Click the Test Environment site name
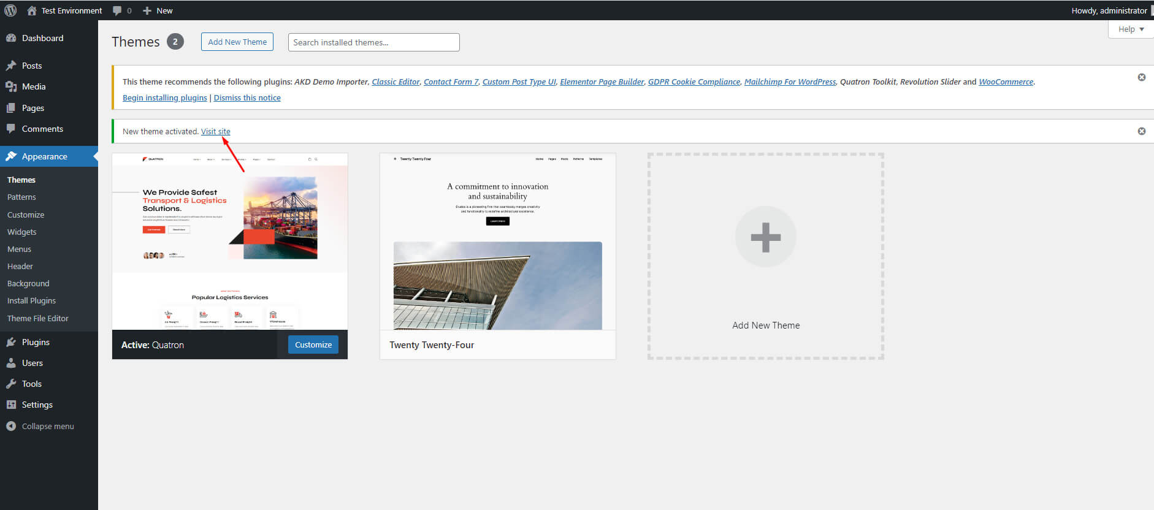 (72, 10)
